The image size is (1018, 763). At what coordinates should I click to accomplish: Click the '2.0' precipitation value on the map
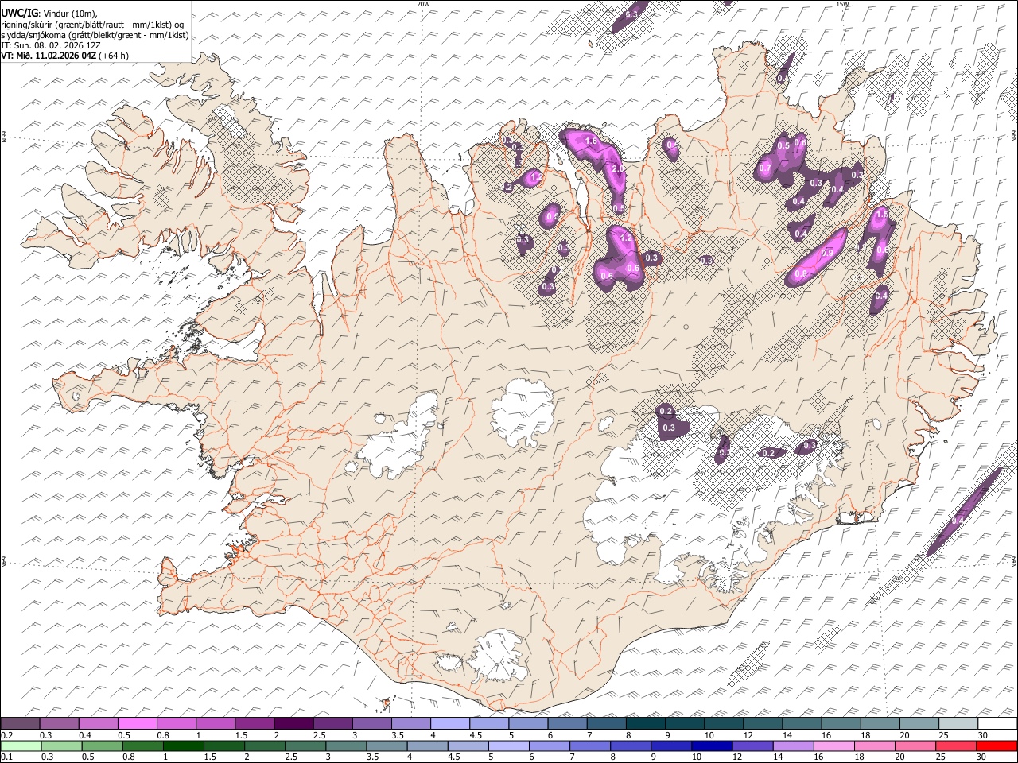tap(616, 169)
